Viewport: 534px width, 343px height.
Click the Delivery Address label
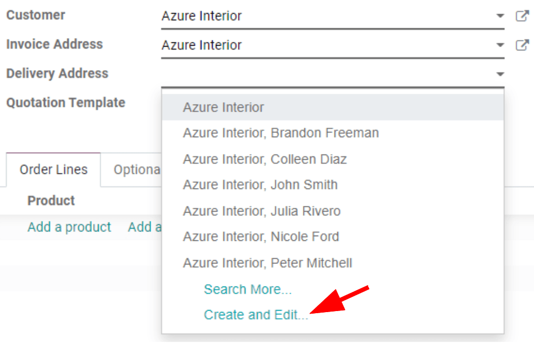pyautogui.click(x=57, y=73)
